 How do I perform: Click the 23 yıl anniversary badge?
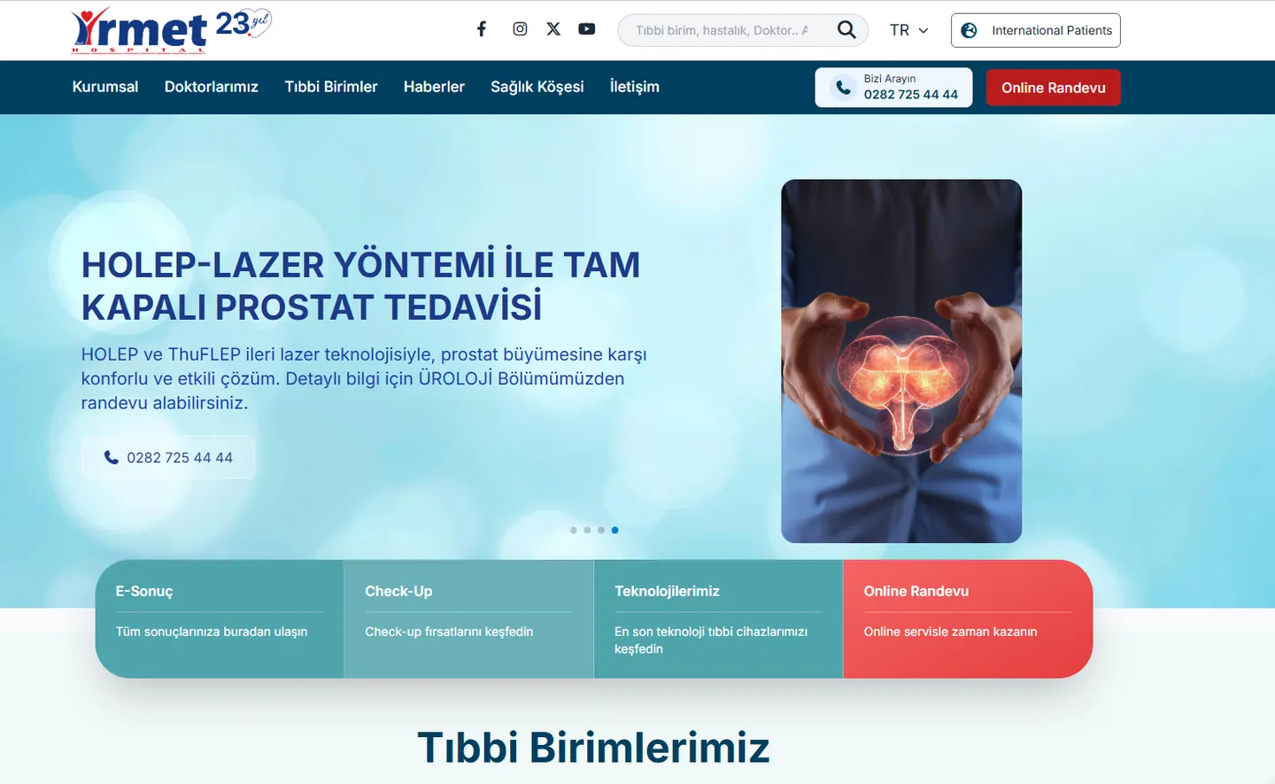tap(243, 23)
